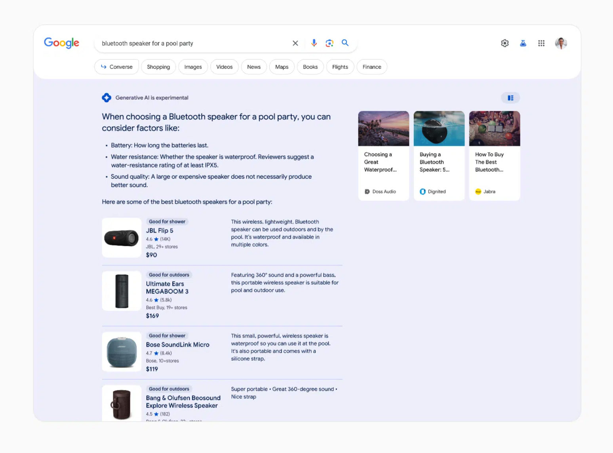613x453 pixels.
Task: Click 'Good for shower' tag on JBL Flip 5
Action: point(167,222)
